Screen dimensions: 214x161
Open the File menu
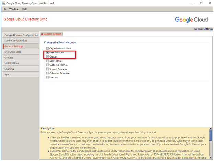click(4, 9)
